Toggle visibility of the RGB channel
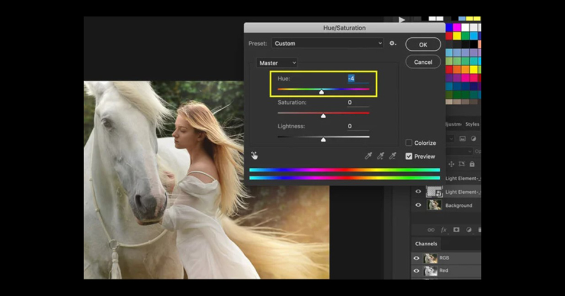The height and width of the screenshot is (296, 565). (x=417, y=258)
